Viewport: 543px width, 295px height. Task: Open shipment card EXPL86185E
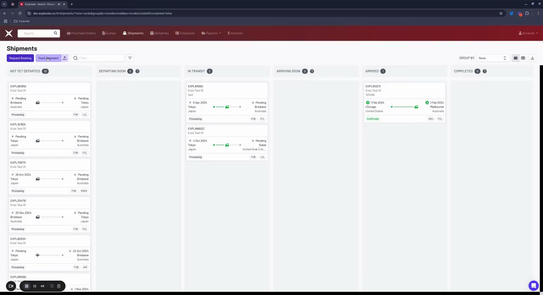click(50, 100)
